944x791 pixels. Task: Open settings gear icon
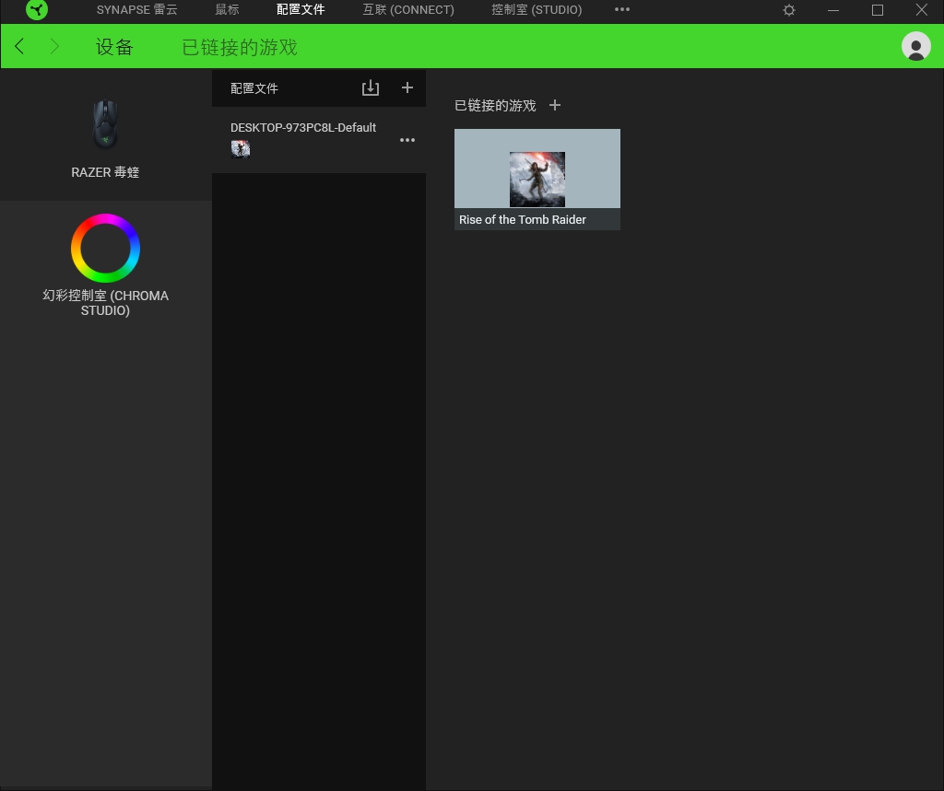click(x=789, y=10)
